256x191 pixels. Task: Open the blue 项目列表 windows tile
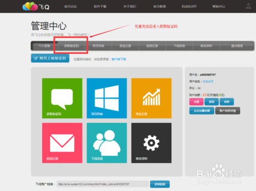106,98
